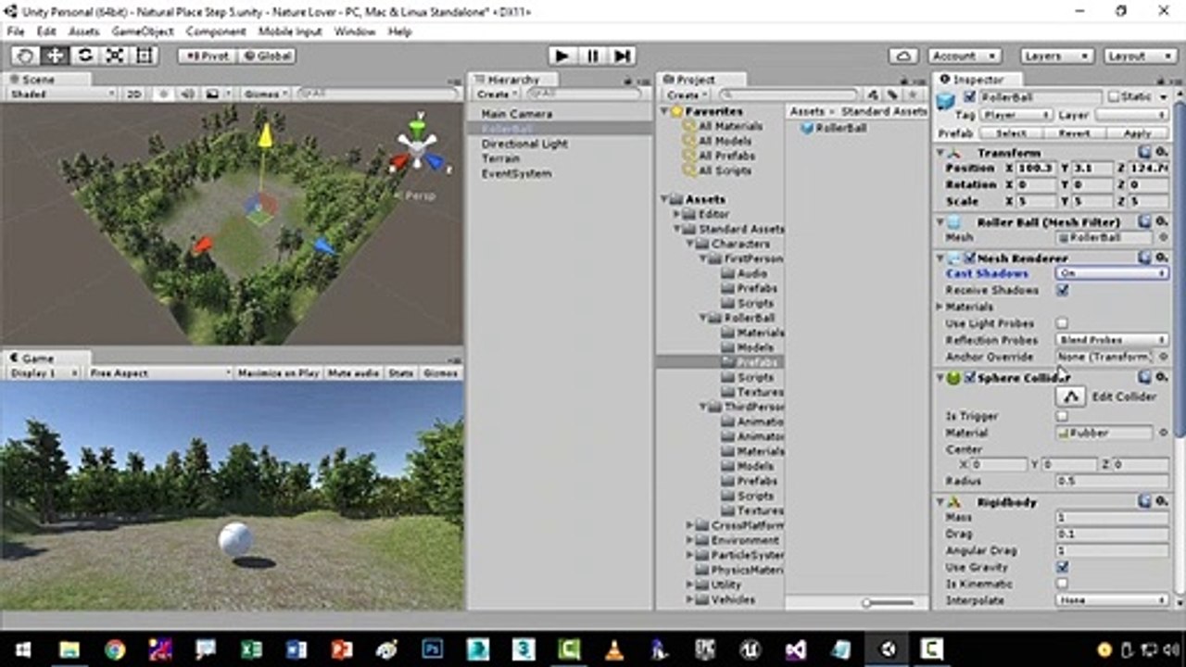Click the Play button to start the game
The height and width of the screenshot is (667, 1186).
pos(561,56)
